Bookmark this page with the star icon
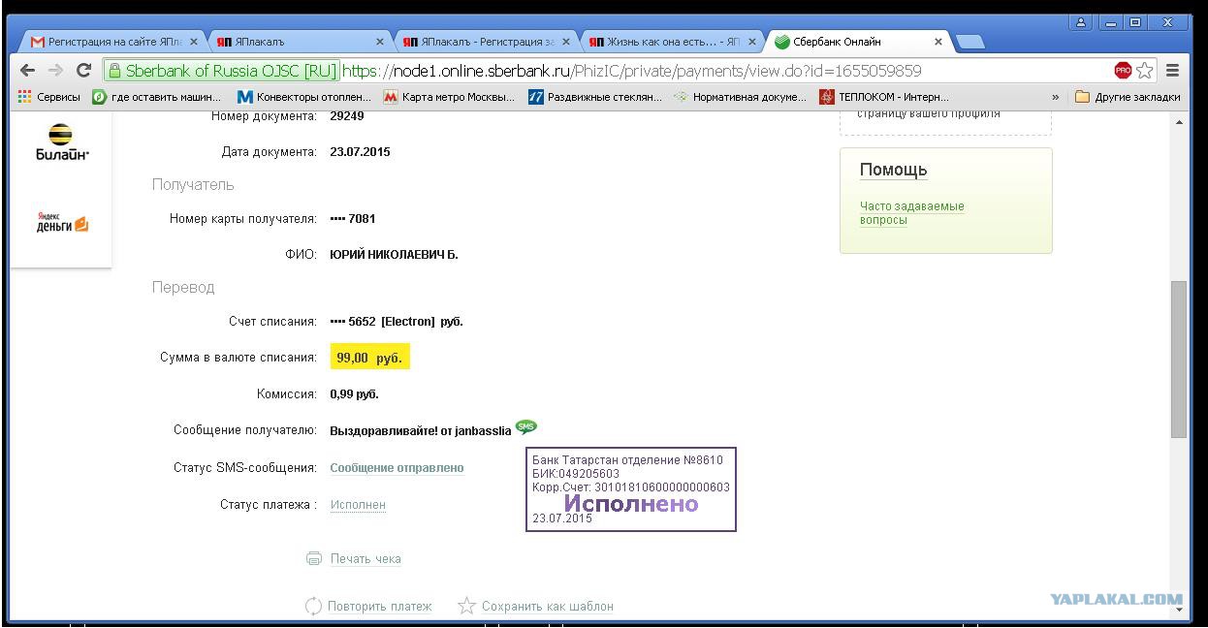Screen dimensions: 1208x628 [1145, 71]
